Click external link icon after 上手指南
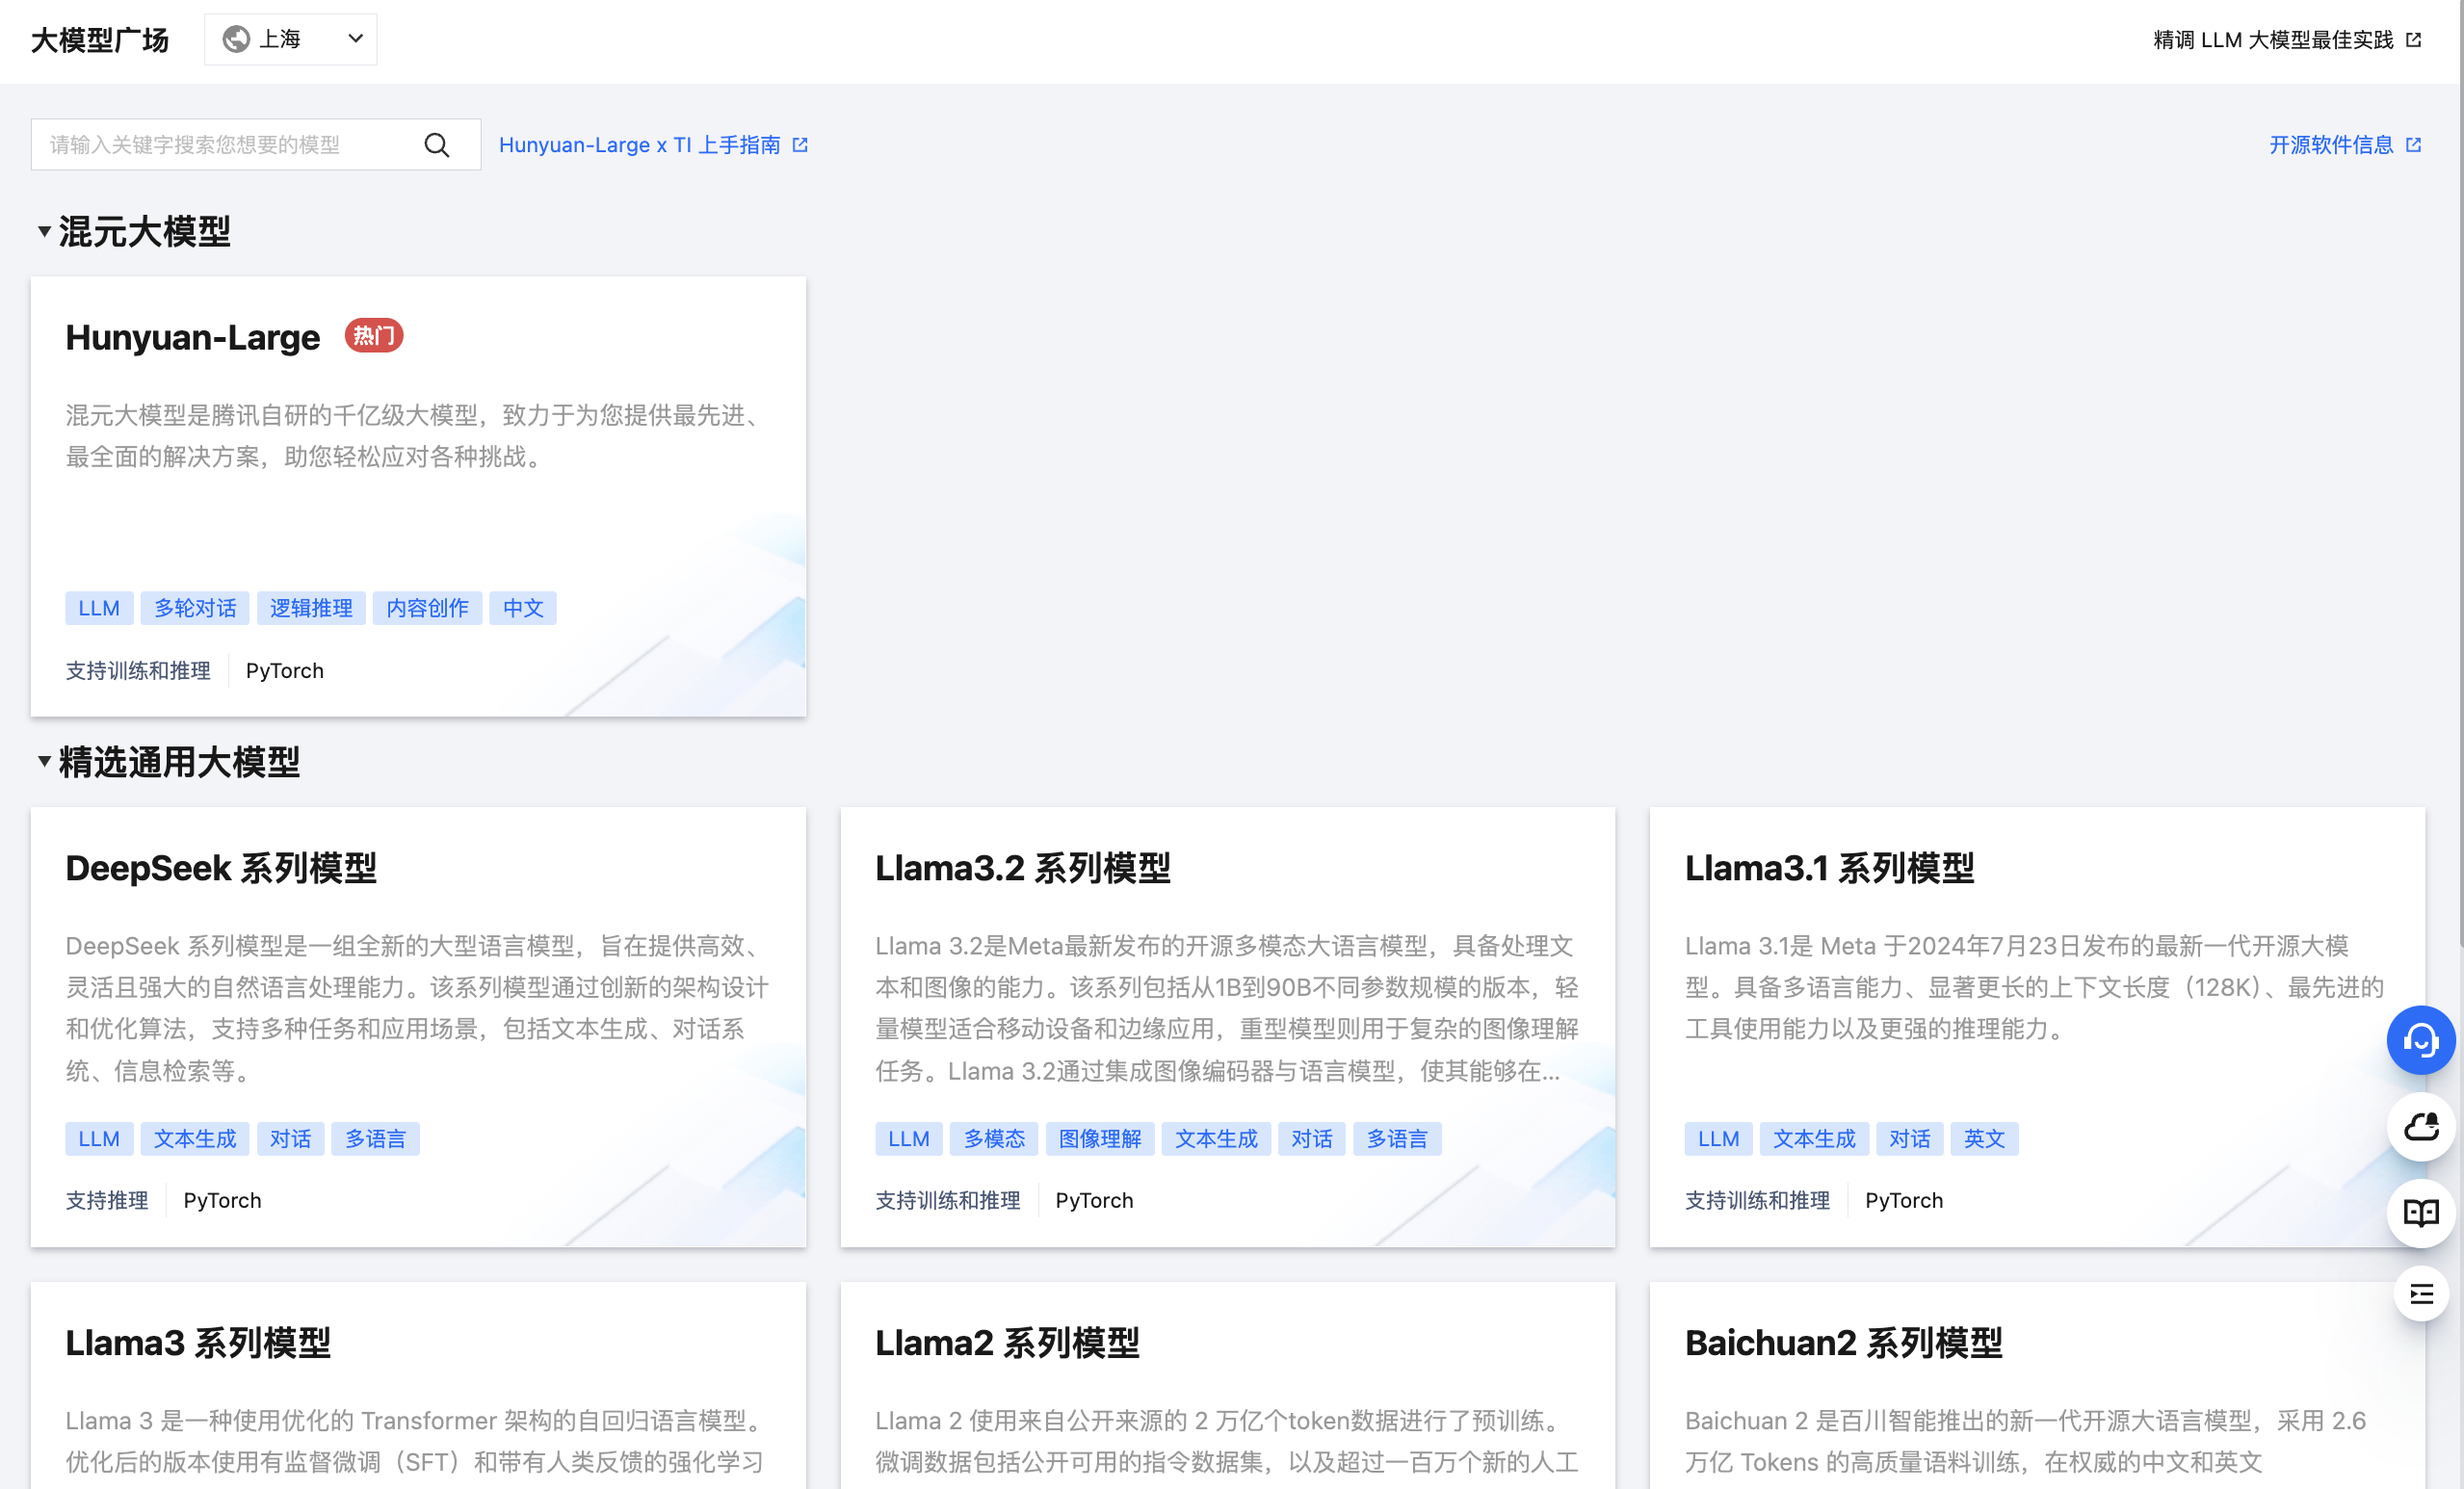This screenshot has height=1489, width=2464. pos(800,145)
